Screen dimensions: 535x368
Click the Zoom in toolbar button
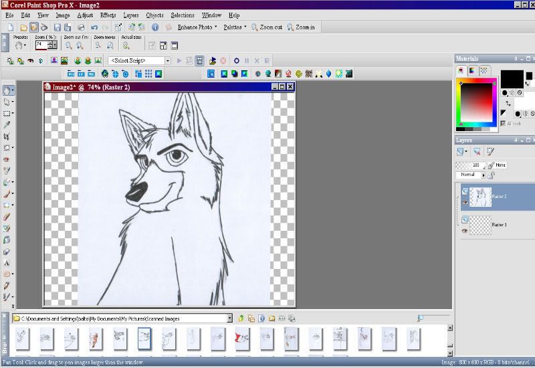pos(300,27)
